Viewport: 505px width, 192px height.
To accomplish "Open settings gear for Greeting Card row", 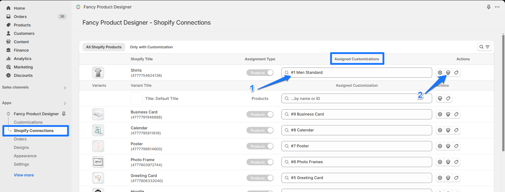I will click(440, 178).
